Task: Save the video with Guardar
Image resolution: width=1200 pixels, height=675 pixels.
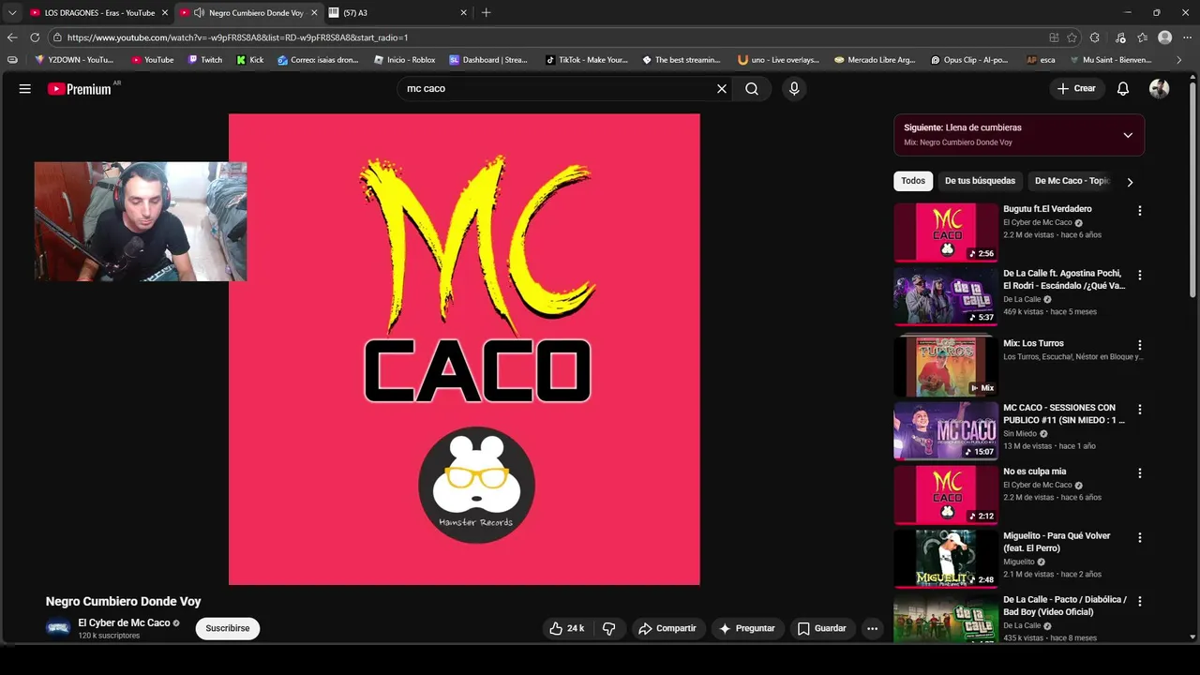Action: tap(822, 629)
